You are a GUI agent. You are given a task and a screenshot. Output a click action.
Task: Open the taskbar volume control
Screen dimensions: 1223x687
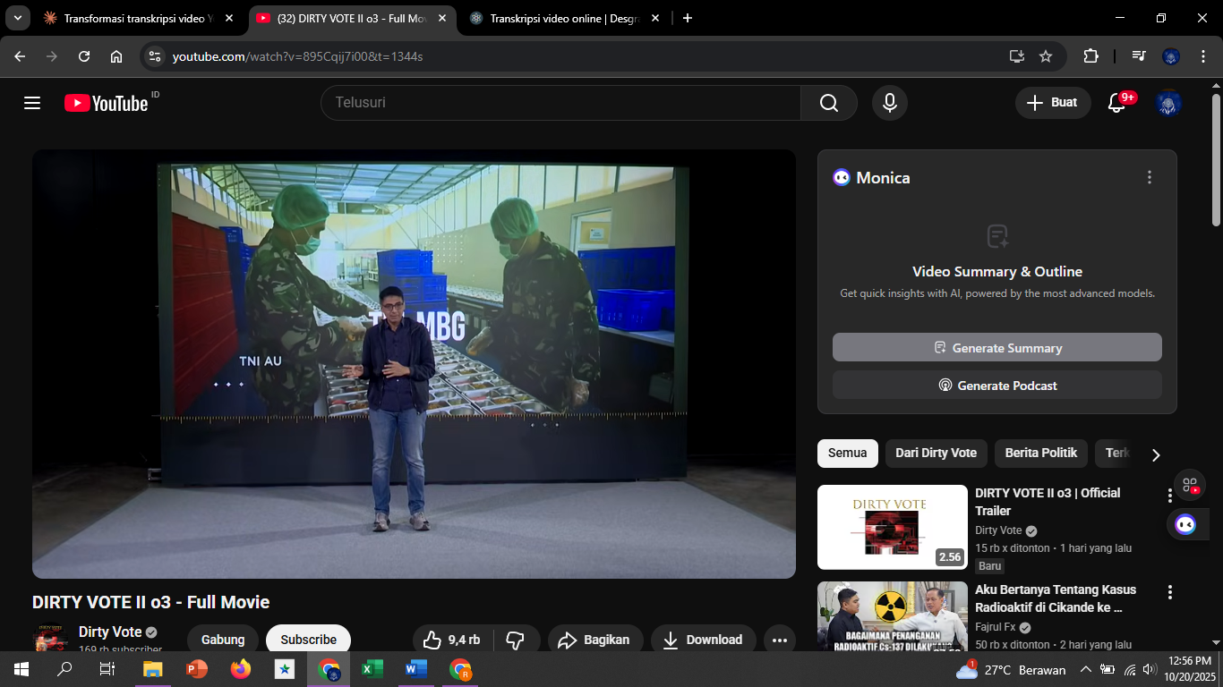1149,670
